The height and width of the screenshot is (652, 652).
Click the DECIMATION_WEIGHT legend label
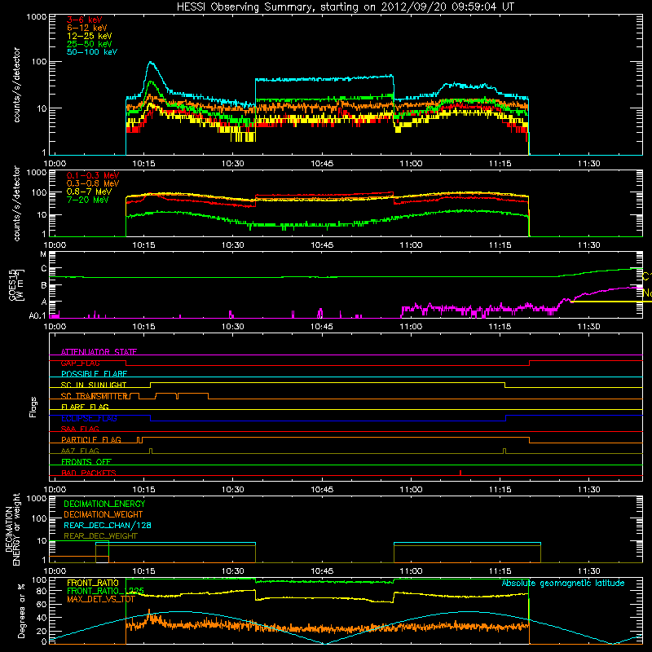pyautogui.click(x=104, y=514)
